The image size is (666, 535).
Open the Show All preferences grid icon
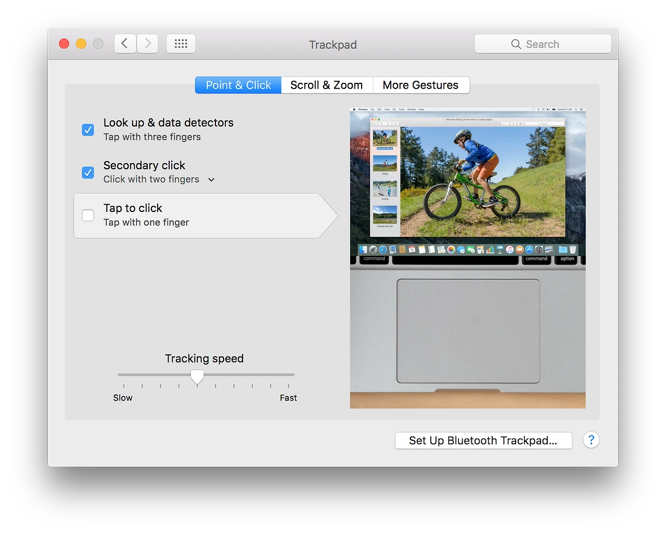[x=181, y=43]
